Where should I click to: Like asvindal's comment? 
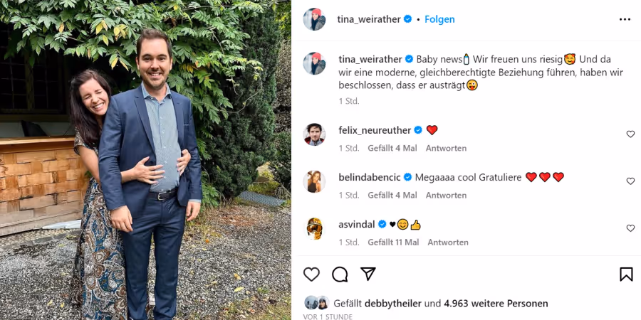(630, 228)
